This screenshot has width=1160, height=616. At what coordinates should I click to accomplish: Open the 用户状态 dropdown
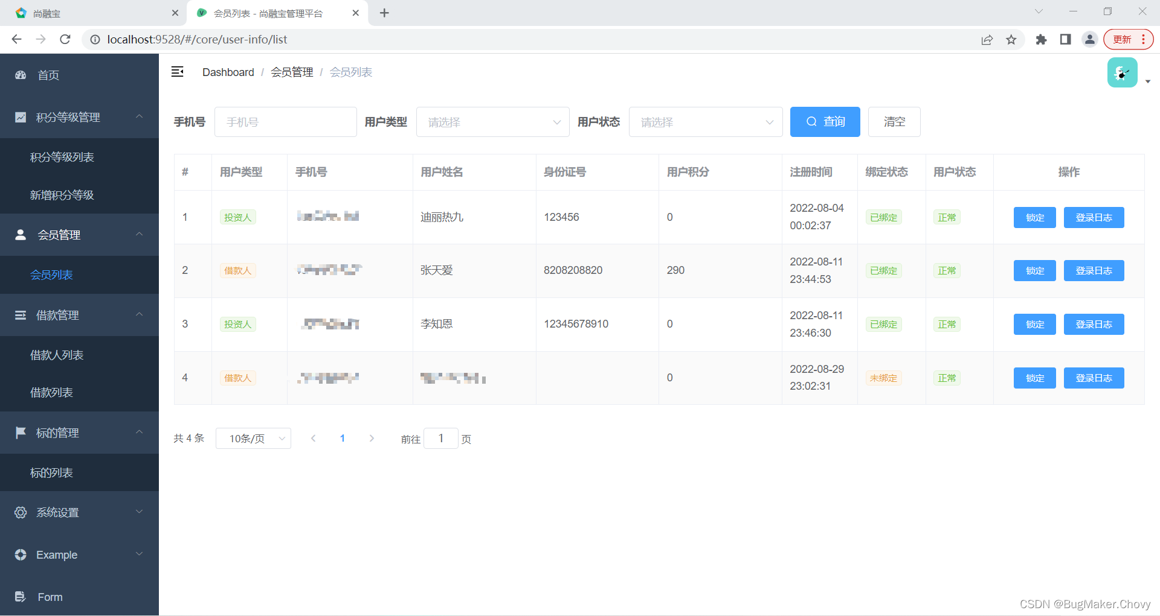[x=705, y=121]
